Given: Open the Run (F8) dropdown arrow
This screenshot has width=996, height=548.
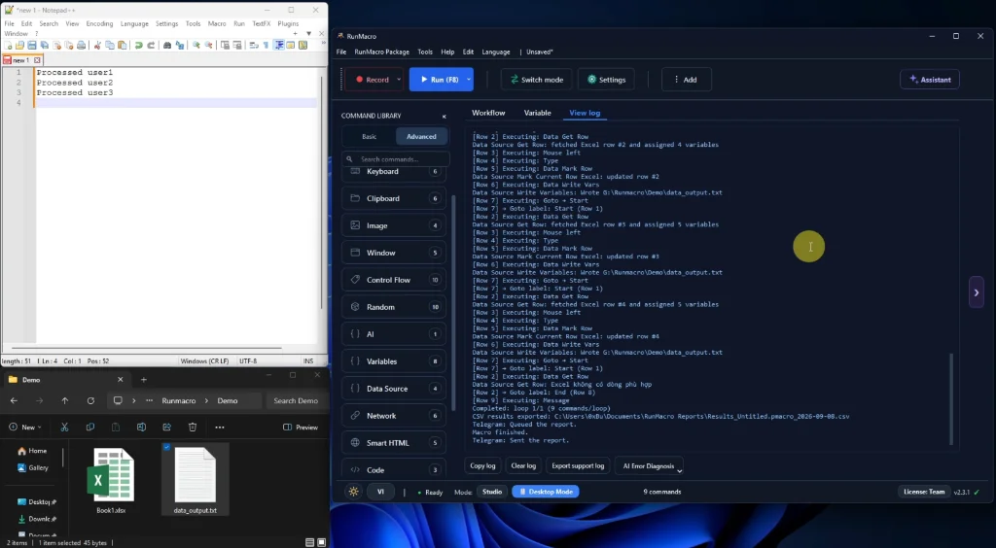Looking at the screenshot, I should [x=469, y=80].
